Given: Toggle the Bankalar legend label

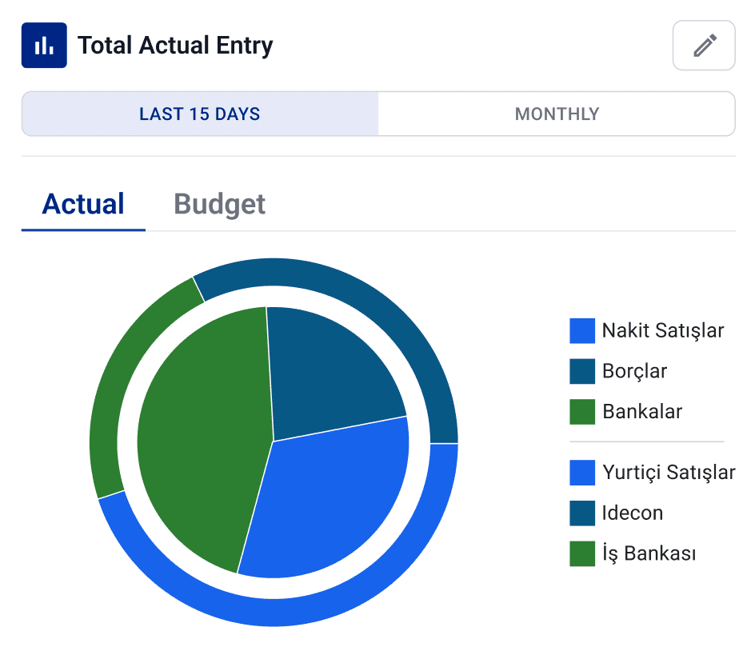Looking at the screenshot, I should (x=642, y=412).
